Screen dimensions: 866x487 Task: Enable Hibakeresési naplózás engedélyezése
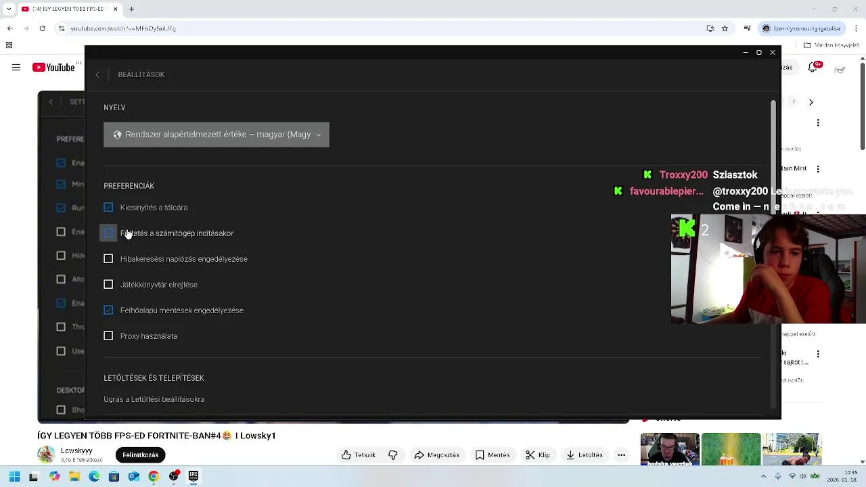(108, 259)
